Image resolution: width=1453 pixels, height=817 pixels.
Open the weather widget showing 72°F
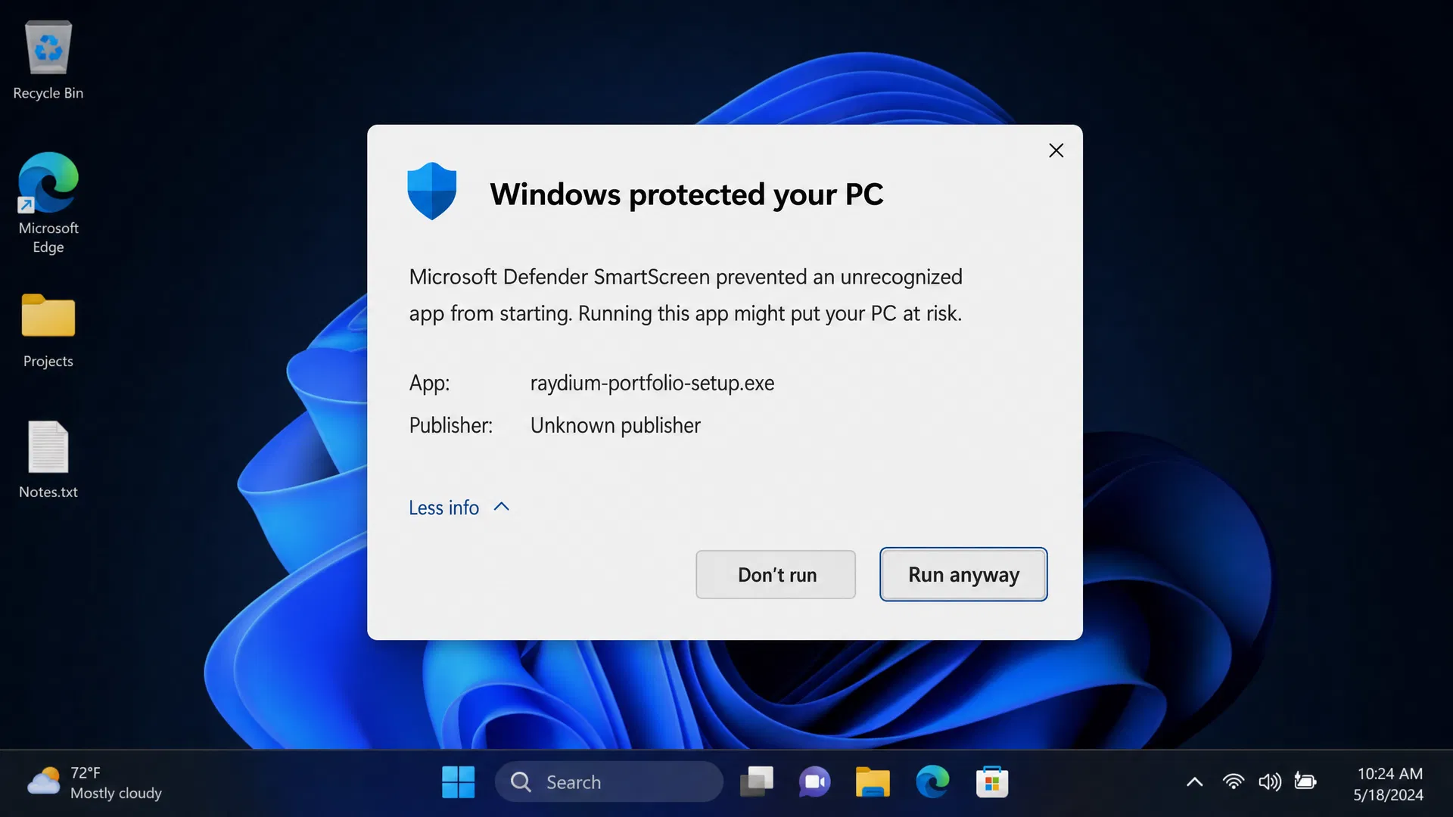point(95,783)
